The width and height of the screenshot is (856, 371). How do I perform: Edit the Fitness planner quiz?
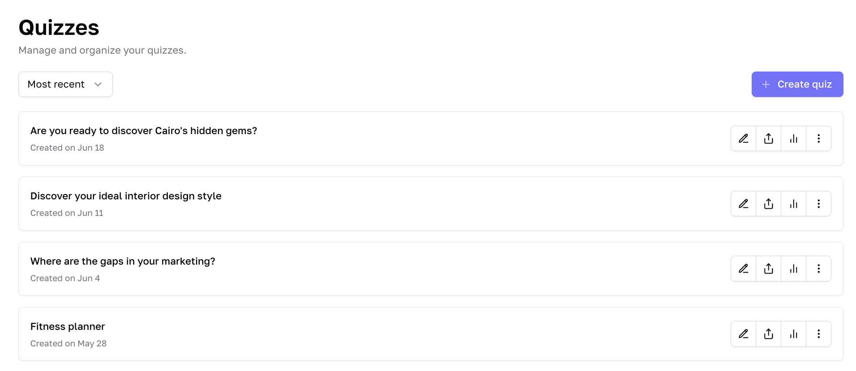tap(743, 334)
